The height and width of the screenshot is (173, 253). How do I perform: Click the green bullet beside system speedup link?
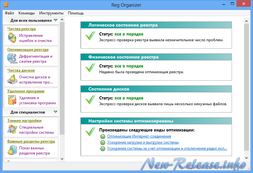[x=103, y=149]
